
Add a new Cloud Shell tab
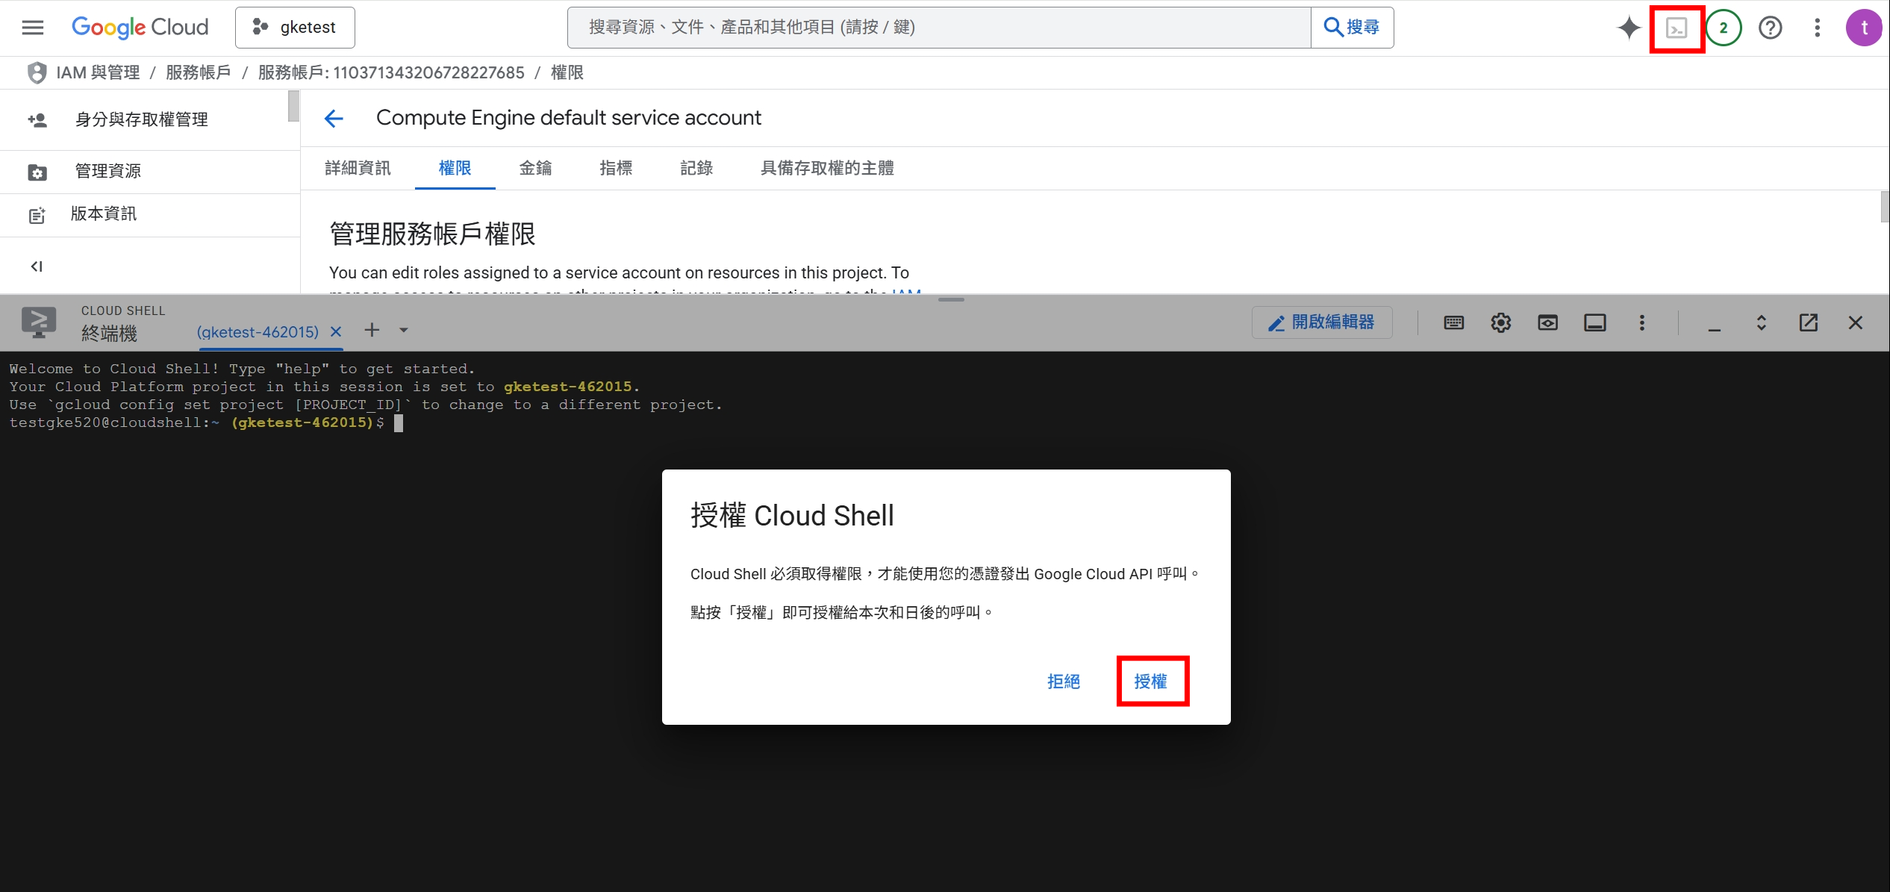point(372,330)
